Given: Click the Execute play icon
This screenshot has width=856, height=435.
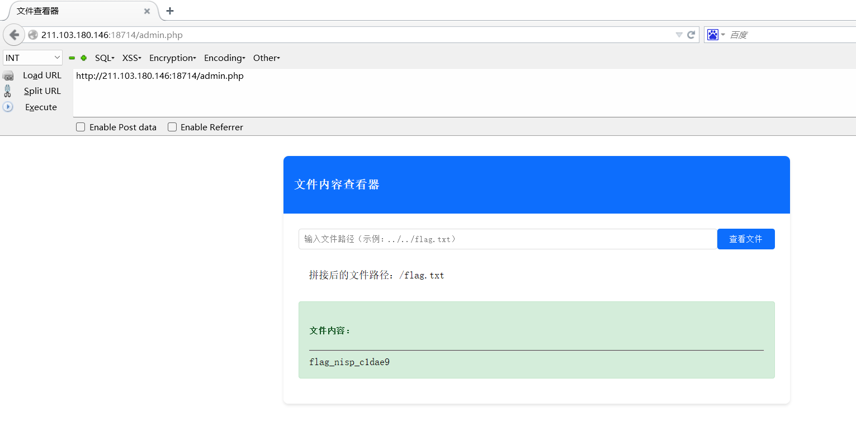Looking at the screenshot, I should point(8,107).
